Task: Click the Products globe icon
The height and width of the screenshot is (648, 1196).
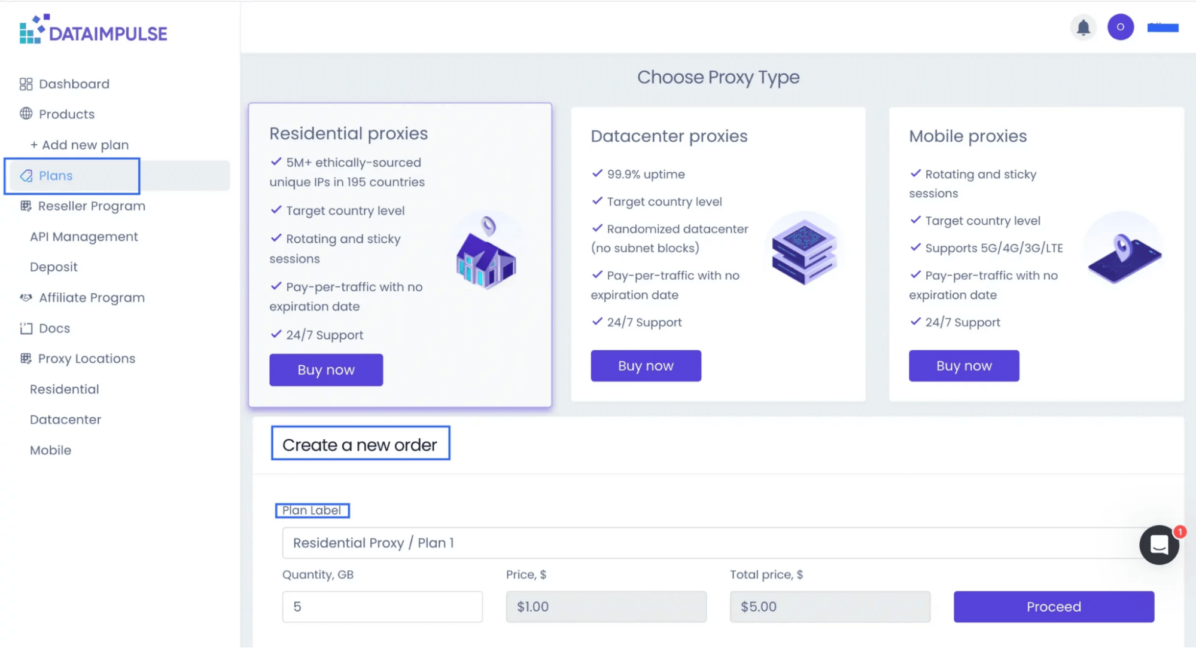Action: [x=26, y=114]
